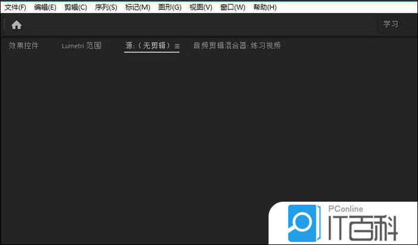The height and width of the screenshot is (245, 418).
Task: Open the 序列(S) menu
Action: (x=106, y=7)
